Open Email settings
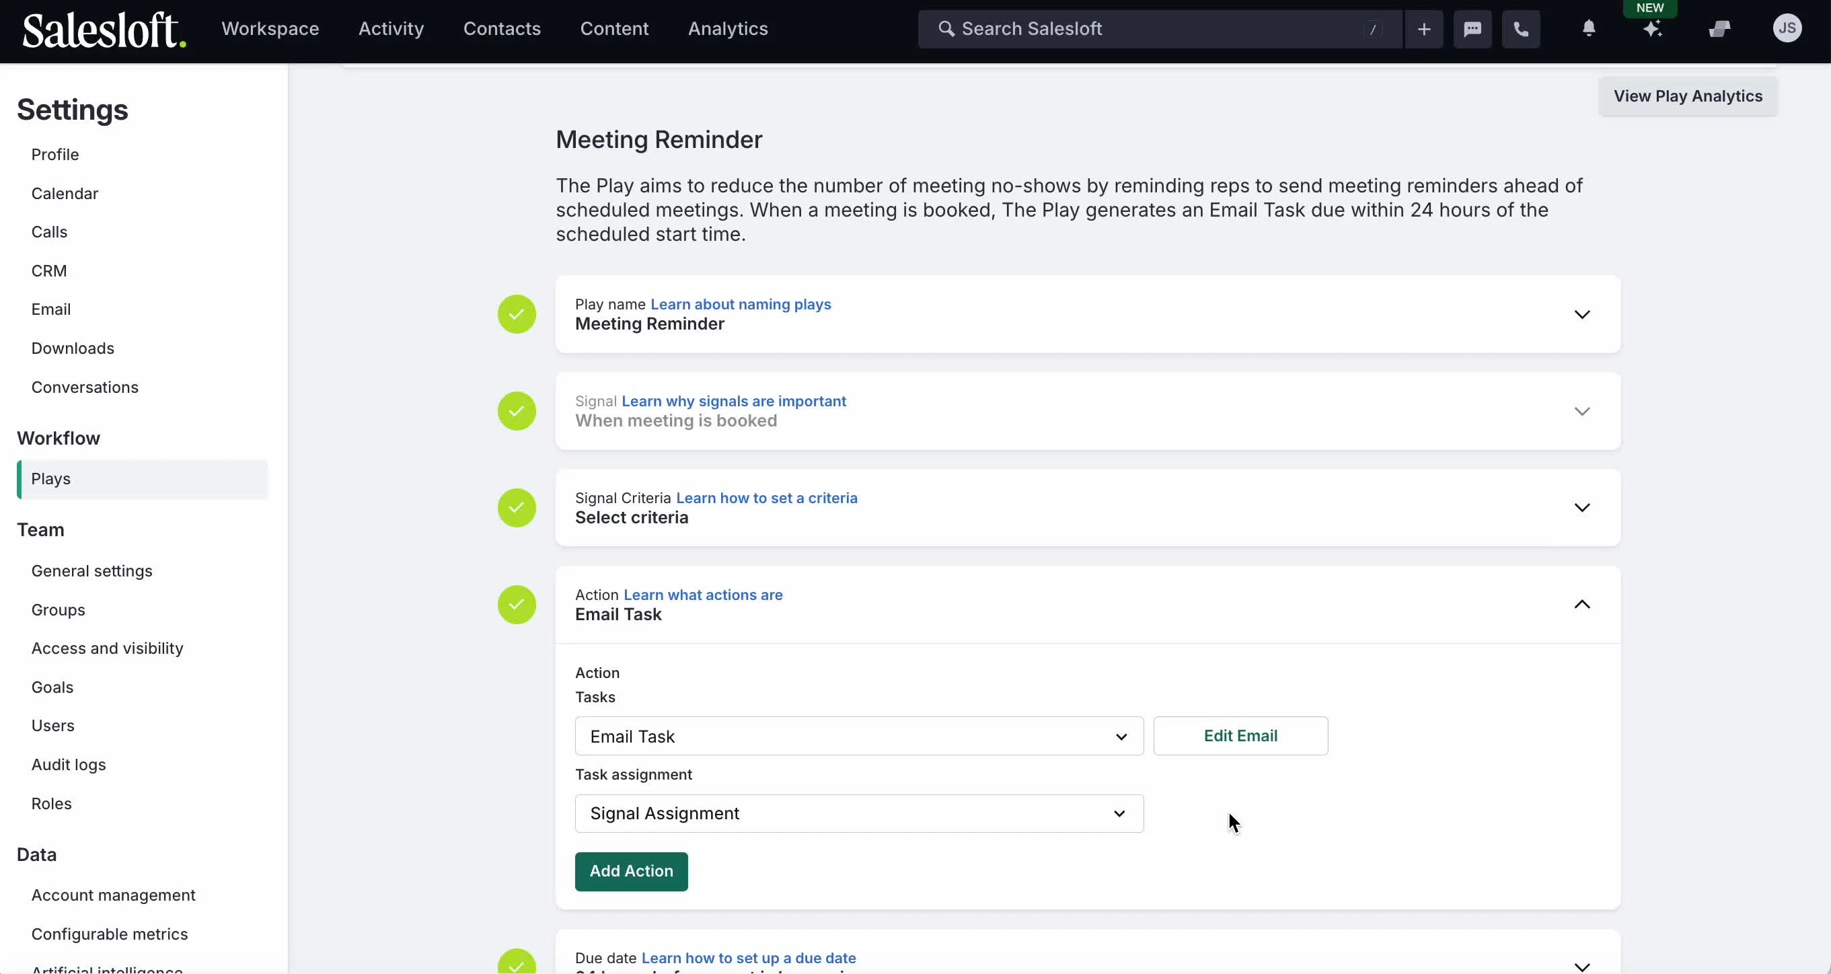This screenshot has height=974, width=1831. [51, 309]
